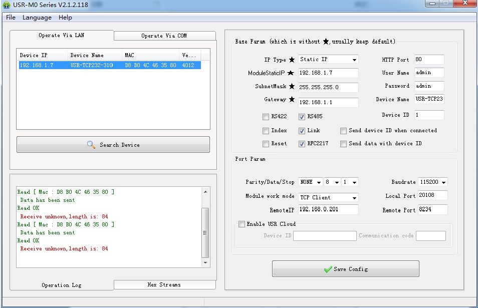Open the Data bits 8 dropdown
Screen dimensions: 478x308
pyautogui.click(x=332, y=182)
